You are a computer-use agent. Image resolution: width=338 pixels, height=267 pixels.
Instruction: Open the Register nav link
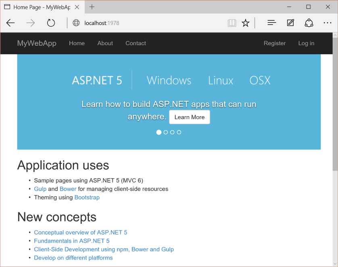275,43
